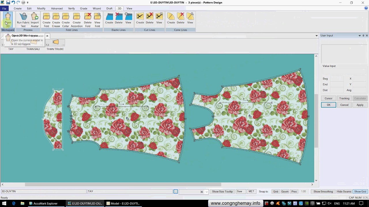Viewport: 369px width, 207px height.
Task: Delete an Elastic Line
Action: coord(118,18)
